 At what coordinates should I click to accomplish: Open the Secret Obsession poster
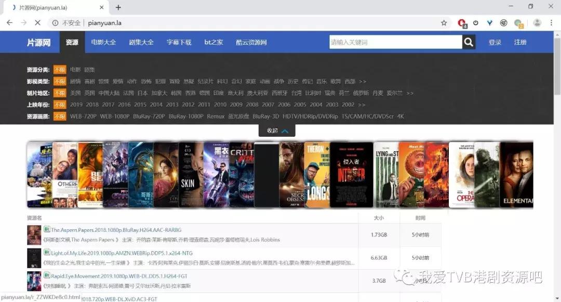292,175
